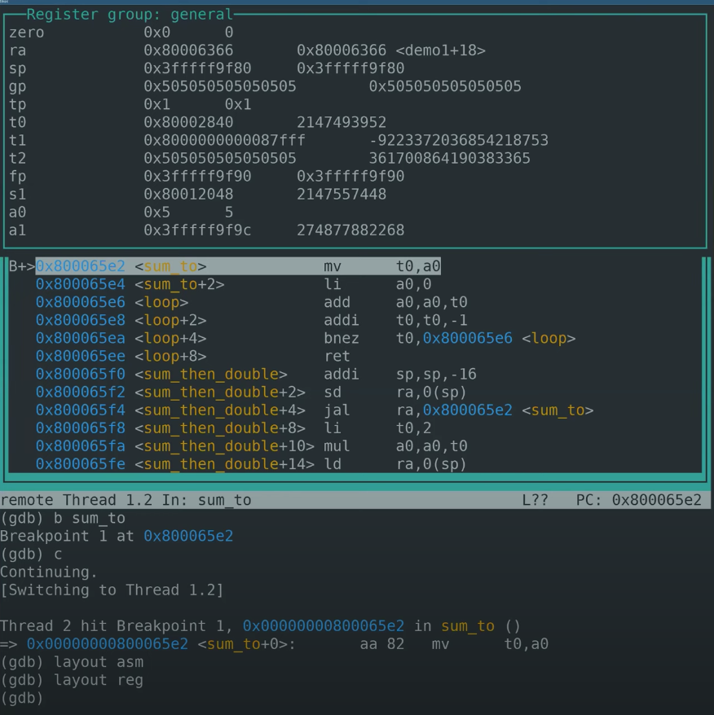The image size is (714, 715).
Task: Select the bnez instruction at loop+4
Action: (x=341, y=338)
